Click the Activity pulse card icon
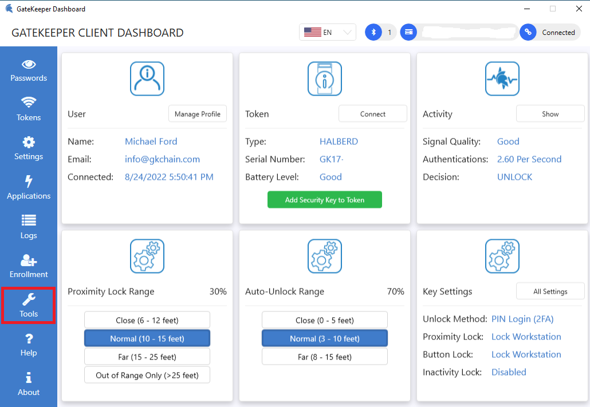 point(502,79)
